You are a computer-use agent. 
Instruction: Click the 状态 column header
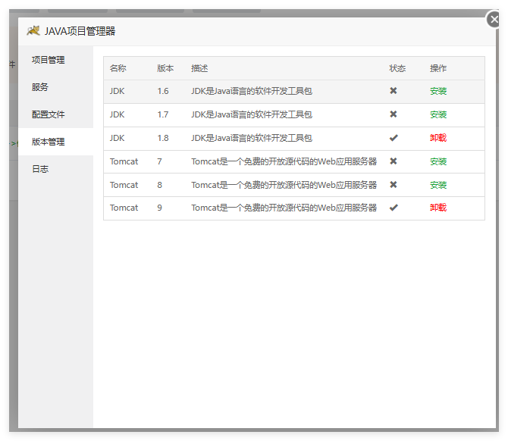pyautogui.click(x=397, y=68)
